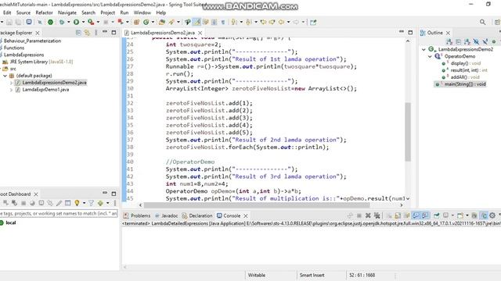
Task: Select the LambdaExpressionsDemo2.java editor tab
Action: pos(163,33)
